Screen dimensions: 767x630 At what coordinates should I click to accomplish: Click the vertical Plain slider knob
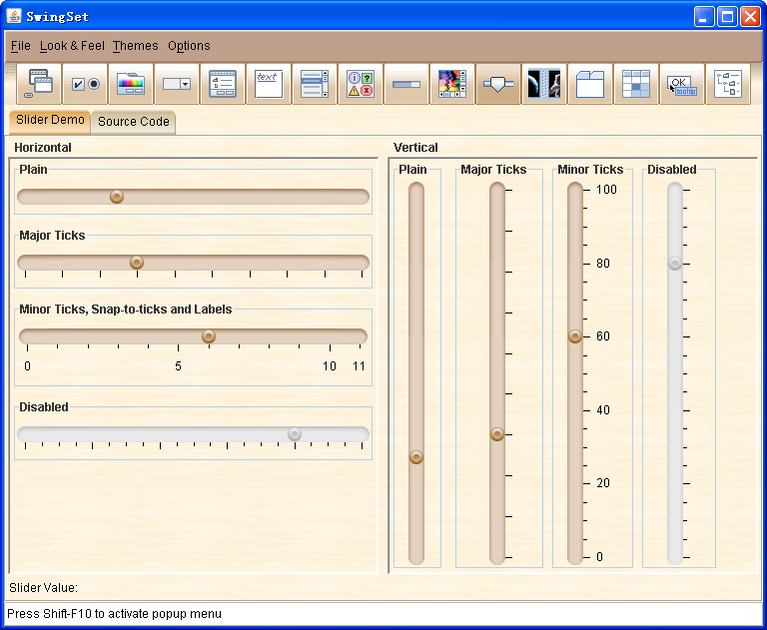(x=416, y=457)
